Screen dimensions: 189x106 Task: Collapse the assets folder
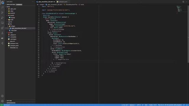point(12,15)
